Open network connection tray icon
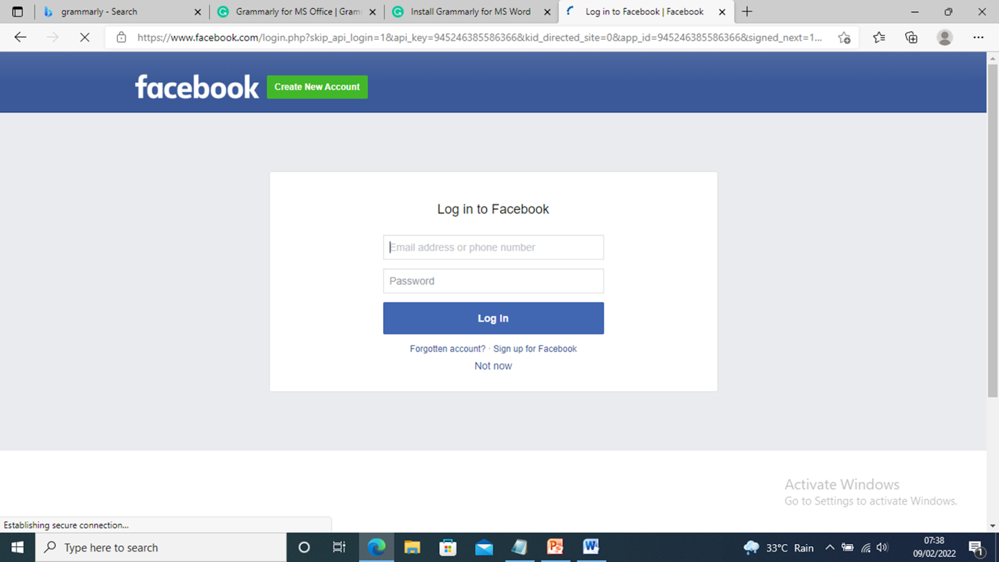The height and width of the screenshot is (562, 999). click(865, 548)
